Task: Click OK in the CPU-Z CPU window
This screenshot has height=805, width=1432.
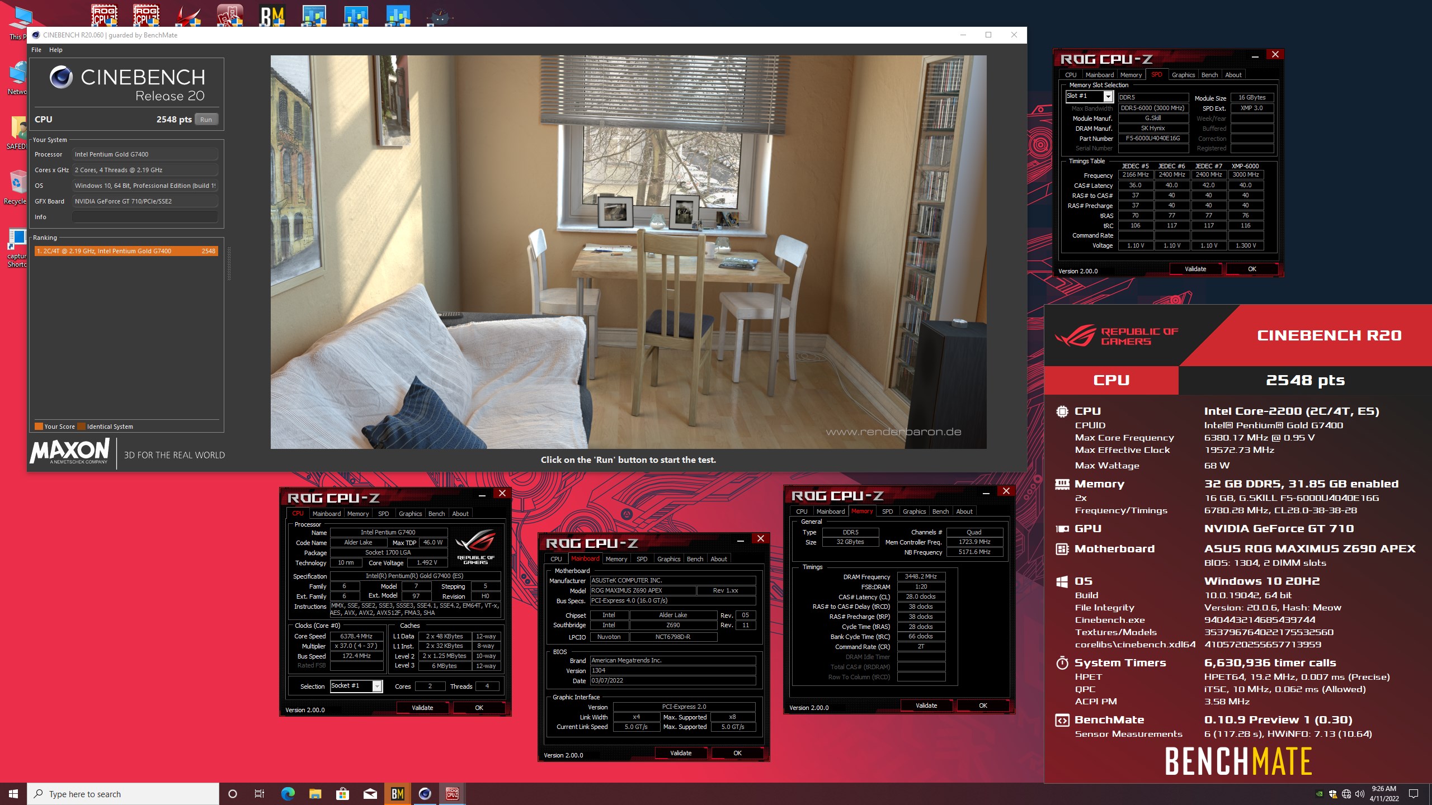Action: point(479,708)
